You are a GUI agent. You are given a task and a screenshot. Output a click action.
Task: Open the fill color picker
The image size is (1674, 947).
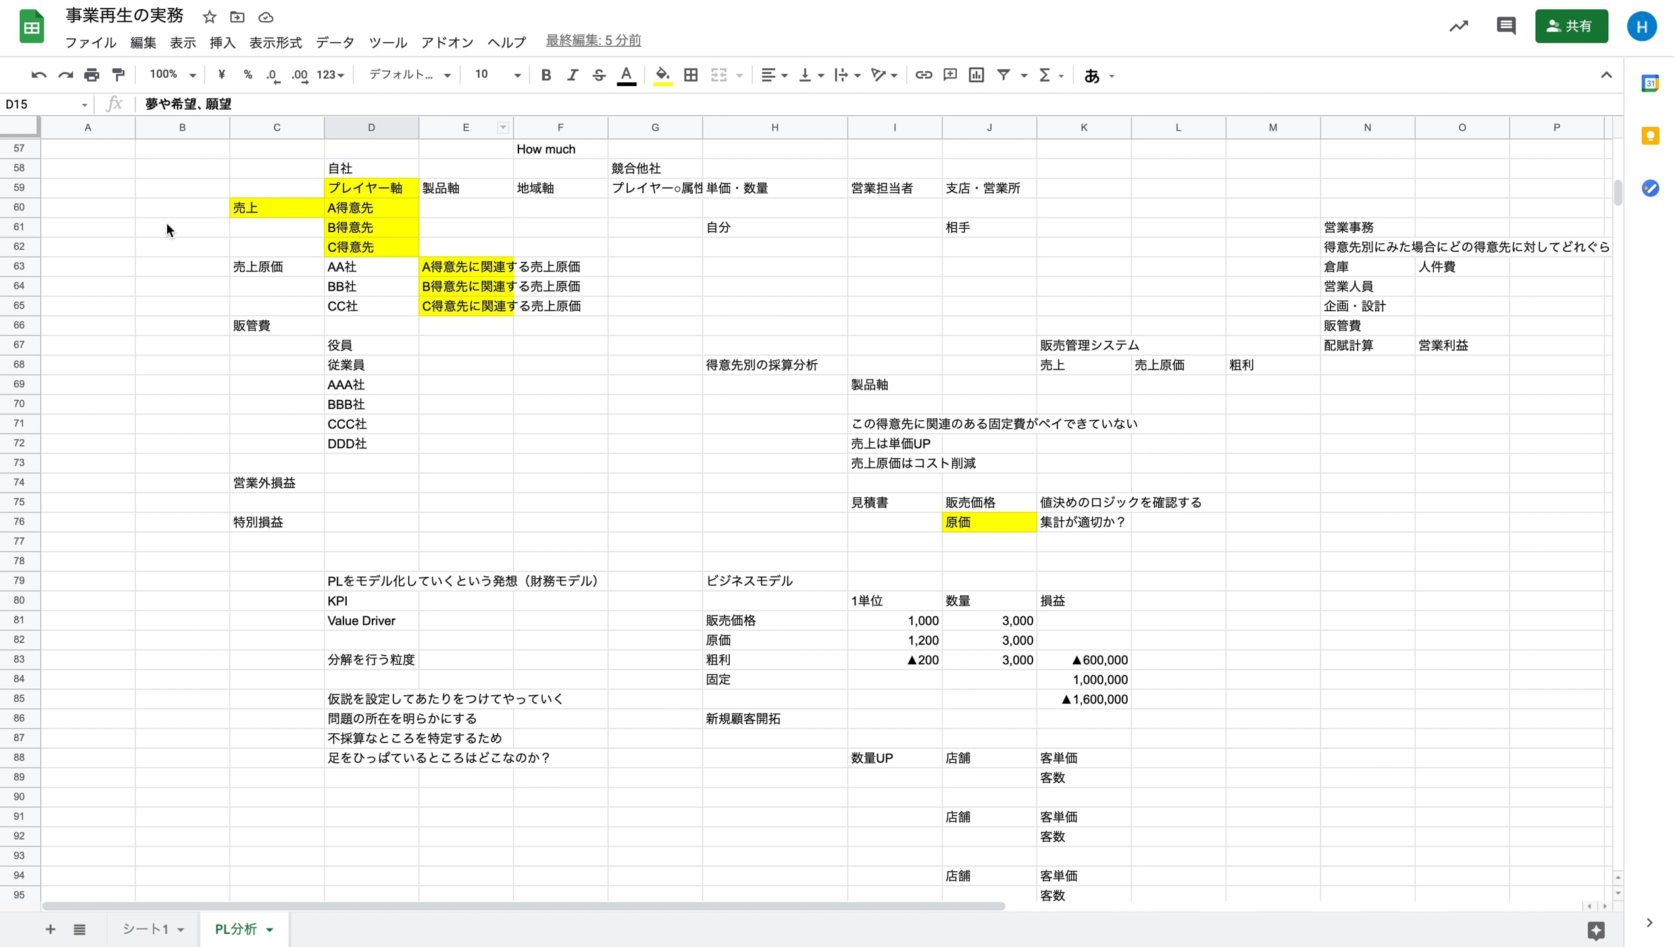pos(662,75)
